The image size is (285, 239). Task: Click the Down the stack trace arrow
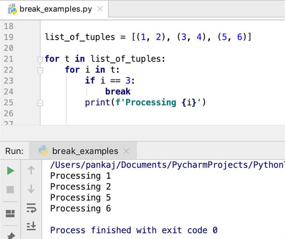31,189
